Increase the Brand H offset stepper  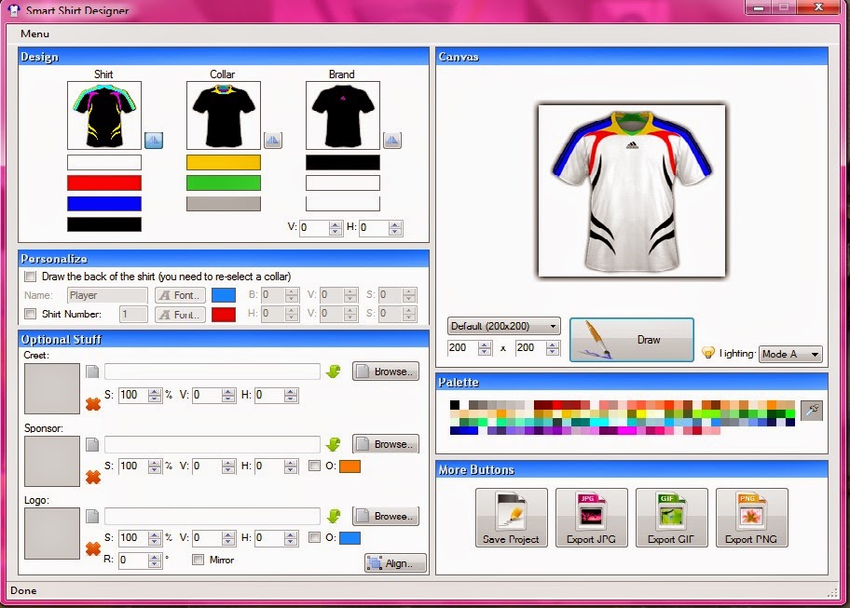click(395, 224)
